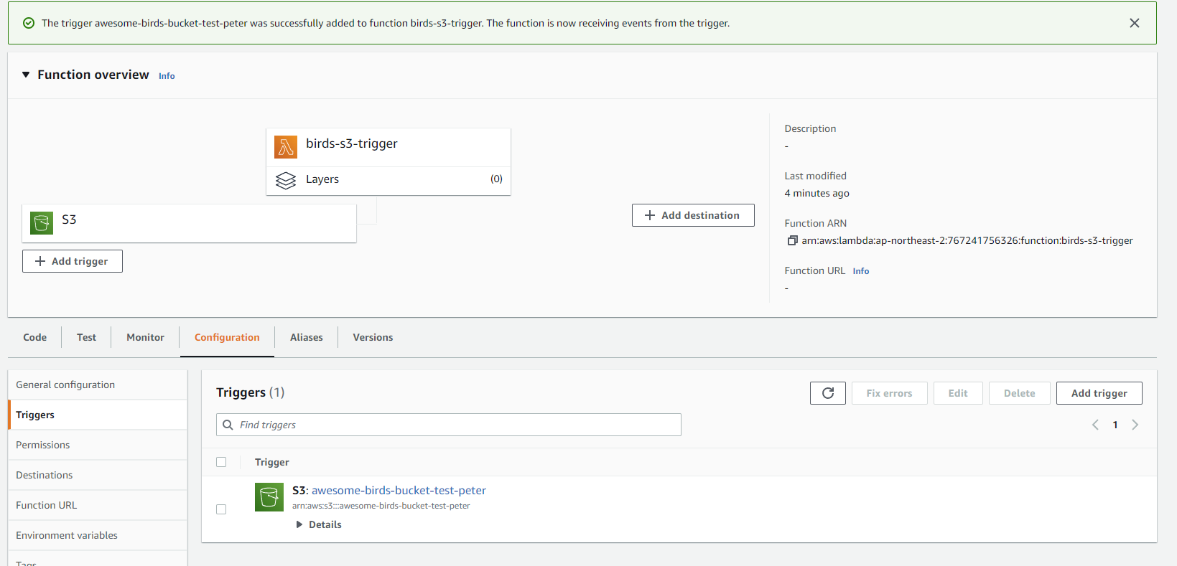
Task: Select the Configuration tab
Action: point(227,337)
